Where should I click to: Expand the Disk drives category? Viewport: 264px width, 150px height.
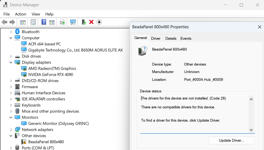click(x=11, y=56)
